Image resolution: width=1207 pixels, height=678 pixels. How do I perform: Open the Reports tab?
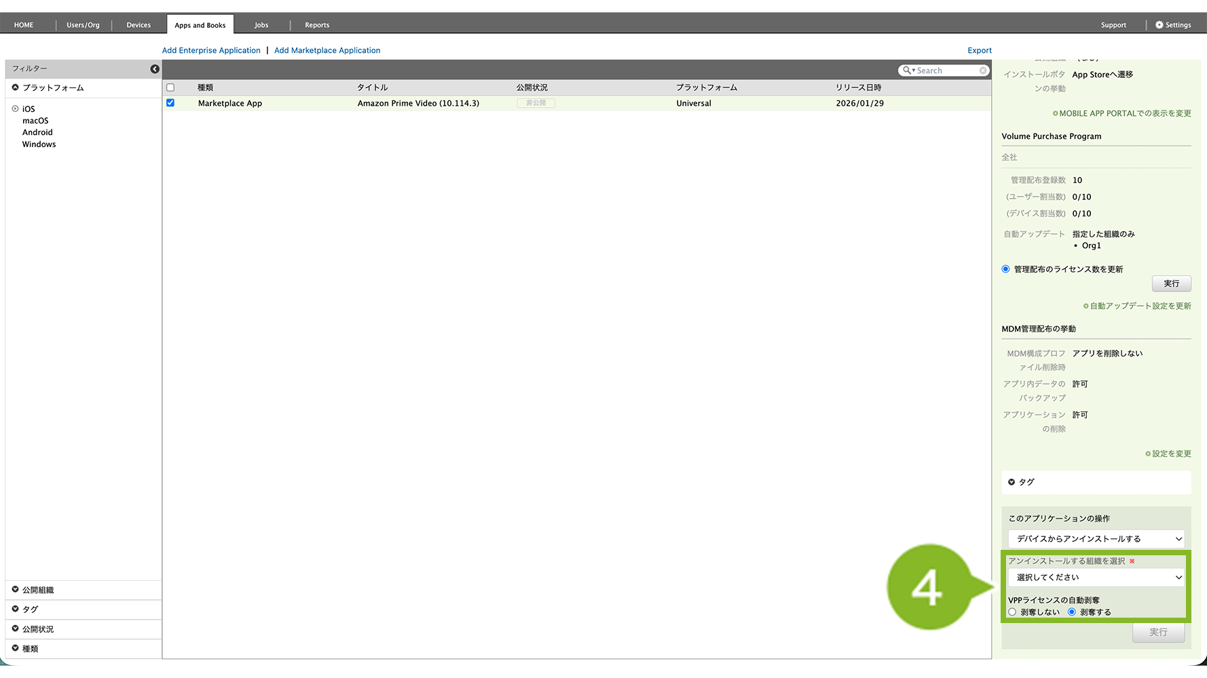tap(317, 25)
